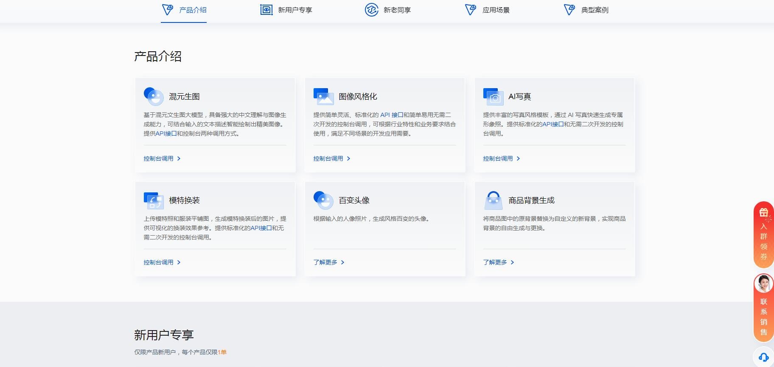The image size is (774, 367).
Task: Click the gift icon for 入群领券
Action: (763, 212)
